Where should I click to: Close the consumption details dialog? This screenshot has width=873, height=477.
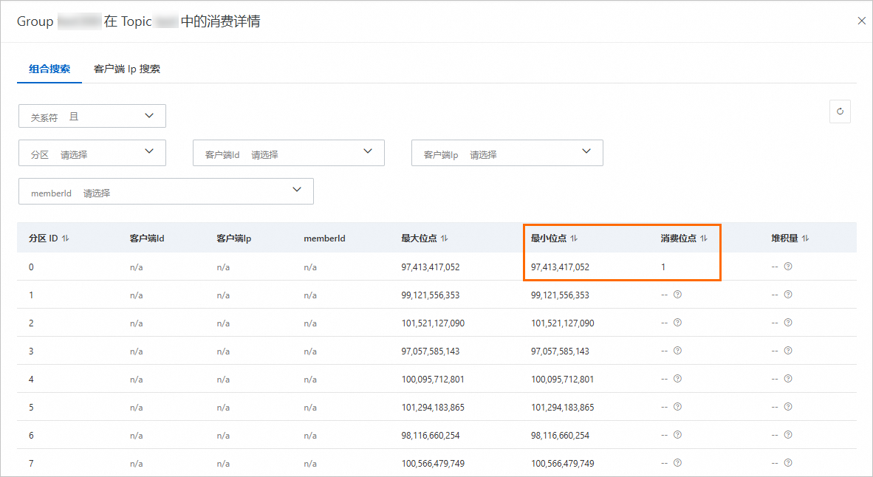pos(861,21)
